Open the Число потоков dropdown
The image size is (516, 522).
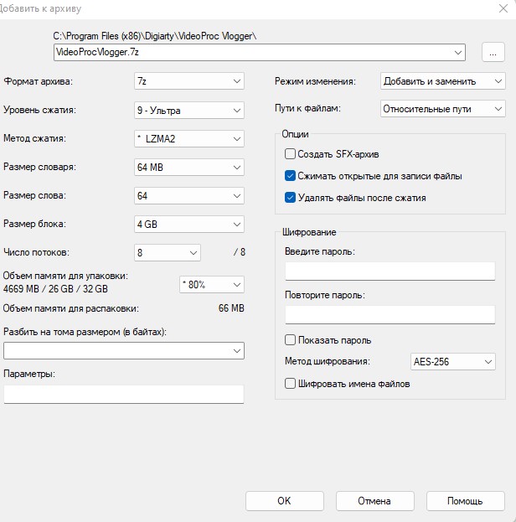click(168, 252)
